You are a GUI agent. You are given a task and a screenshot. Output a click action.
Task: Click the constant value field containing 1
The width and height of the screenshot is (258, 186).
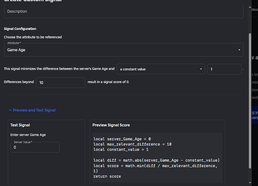tap(224, 69)
